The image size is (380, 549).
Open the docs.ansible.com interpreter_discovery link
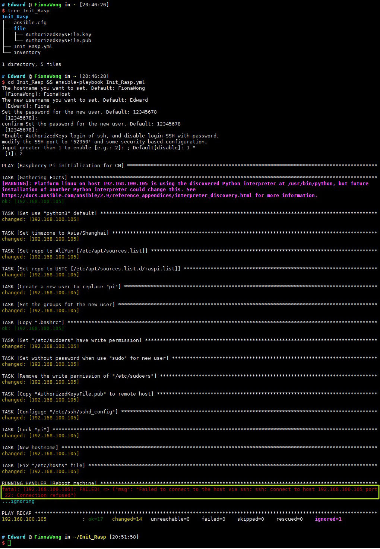[127, 196]
